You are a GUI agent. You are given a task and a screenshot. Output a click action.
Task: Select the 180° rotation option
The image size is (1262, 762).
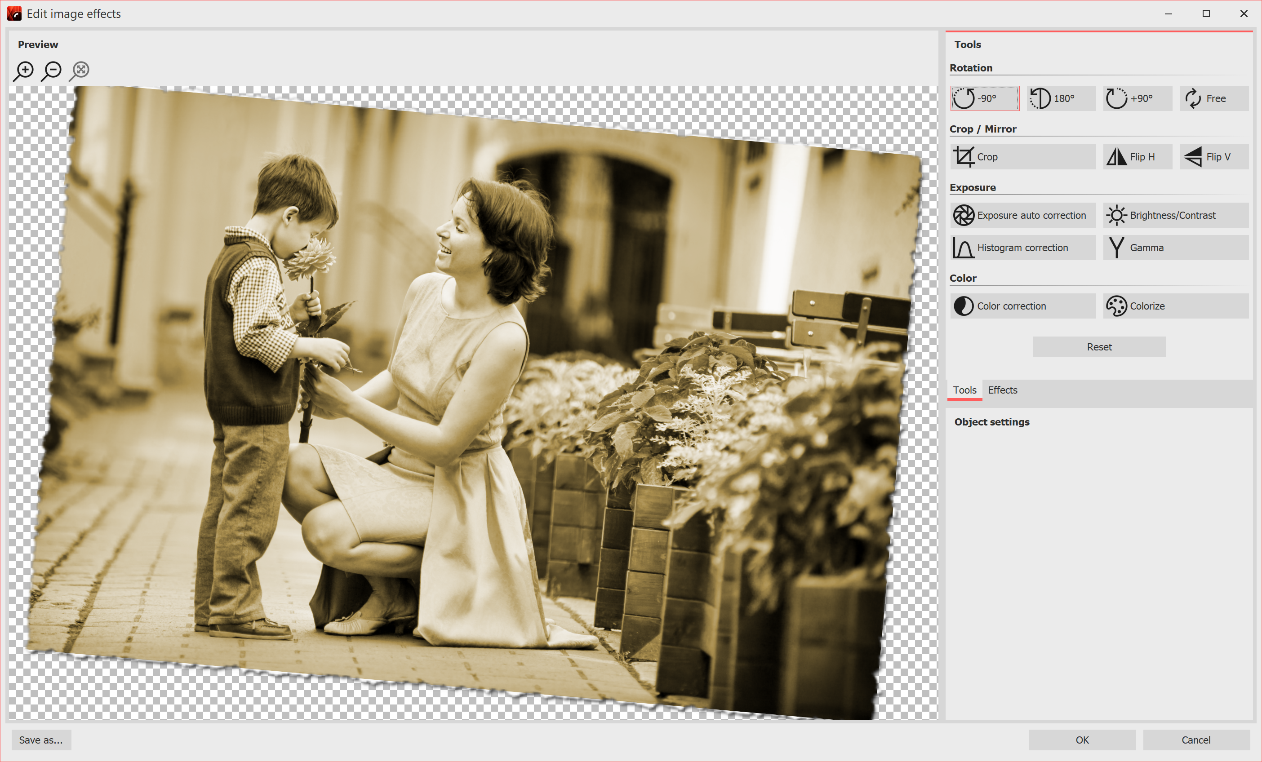(1059, 98)
